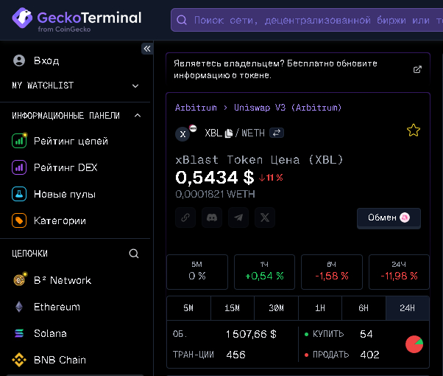Select the B² Network chain

[62, 280]
